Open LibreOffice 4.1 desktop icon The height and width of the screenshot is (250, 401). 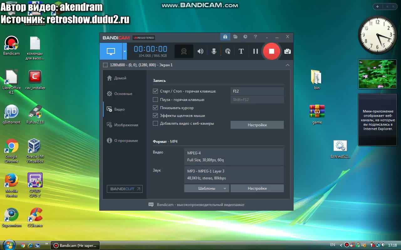tap(12, 82)
